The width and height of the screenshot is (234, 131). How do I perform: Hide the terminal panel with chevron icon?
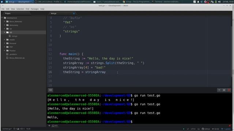pos(219,90)
